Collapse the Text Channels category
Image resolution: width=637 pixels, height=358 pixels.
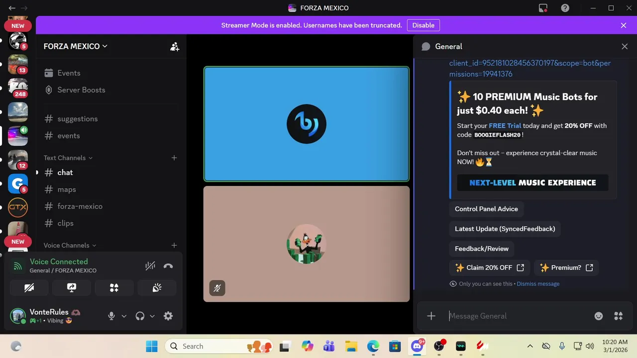(x=68, y=158)
